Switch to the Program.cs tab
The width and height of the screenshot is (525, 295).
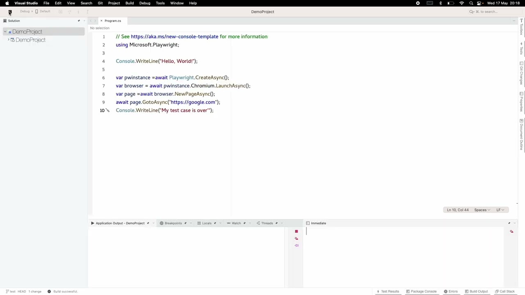click(x=113, y=20)
